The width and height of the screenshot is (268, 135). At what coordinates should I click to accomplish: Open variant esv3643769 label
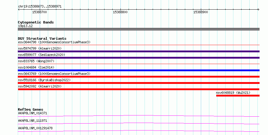pyautogui.click(x=54, y=74)
